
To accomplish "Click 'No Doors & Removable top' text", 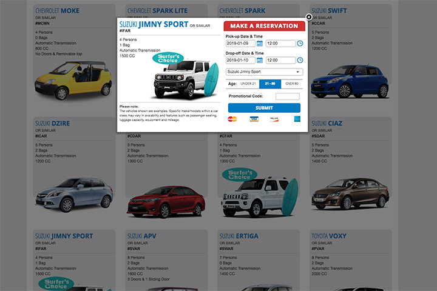I will coord(58,54).
